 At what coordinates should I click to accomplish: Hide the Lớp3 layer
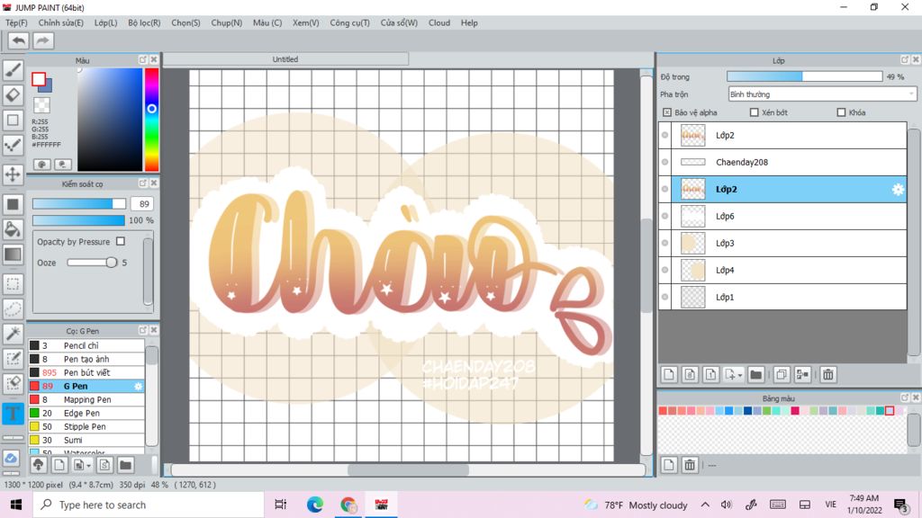[x=665, y=243]
